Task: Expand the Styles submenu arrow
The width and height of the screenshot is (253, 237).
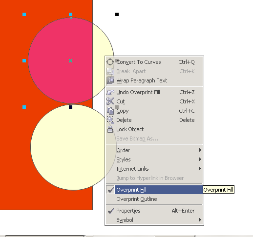Action: tap(200, 159)
